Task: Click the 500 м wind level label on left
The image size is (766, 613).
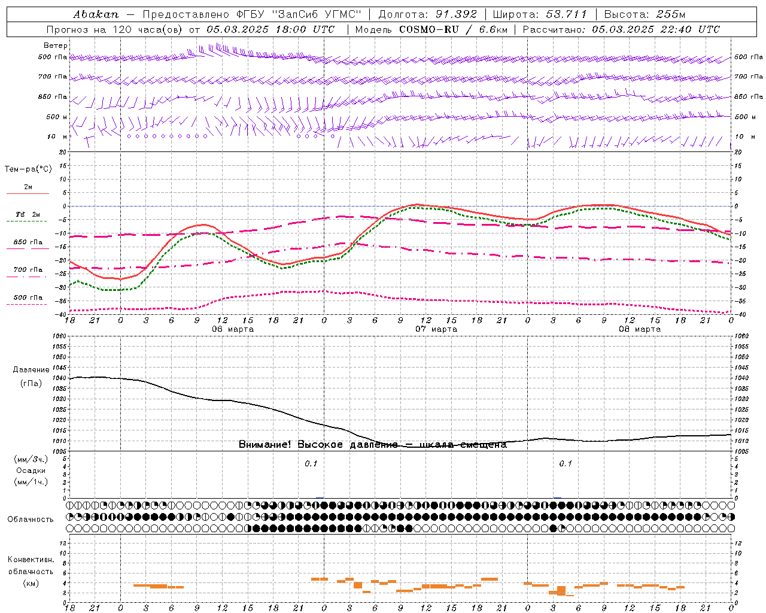Action: click(57, 117)
